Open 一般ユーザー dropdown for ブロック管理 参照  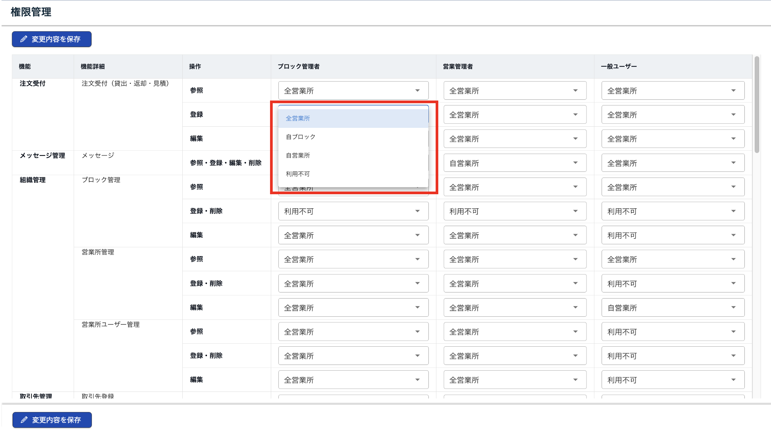point(673,187)
